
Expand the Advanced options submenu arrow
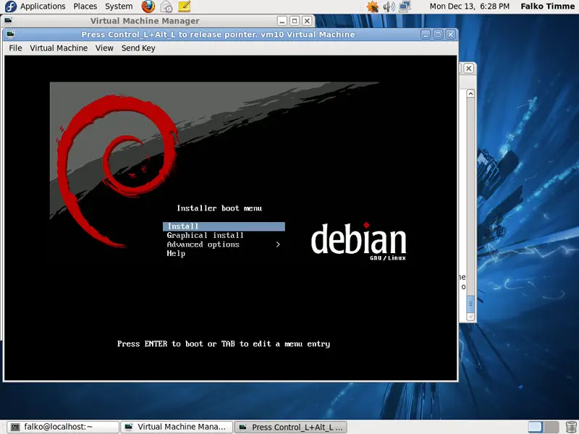(x=278, y=244)
